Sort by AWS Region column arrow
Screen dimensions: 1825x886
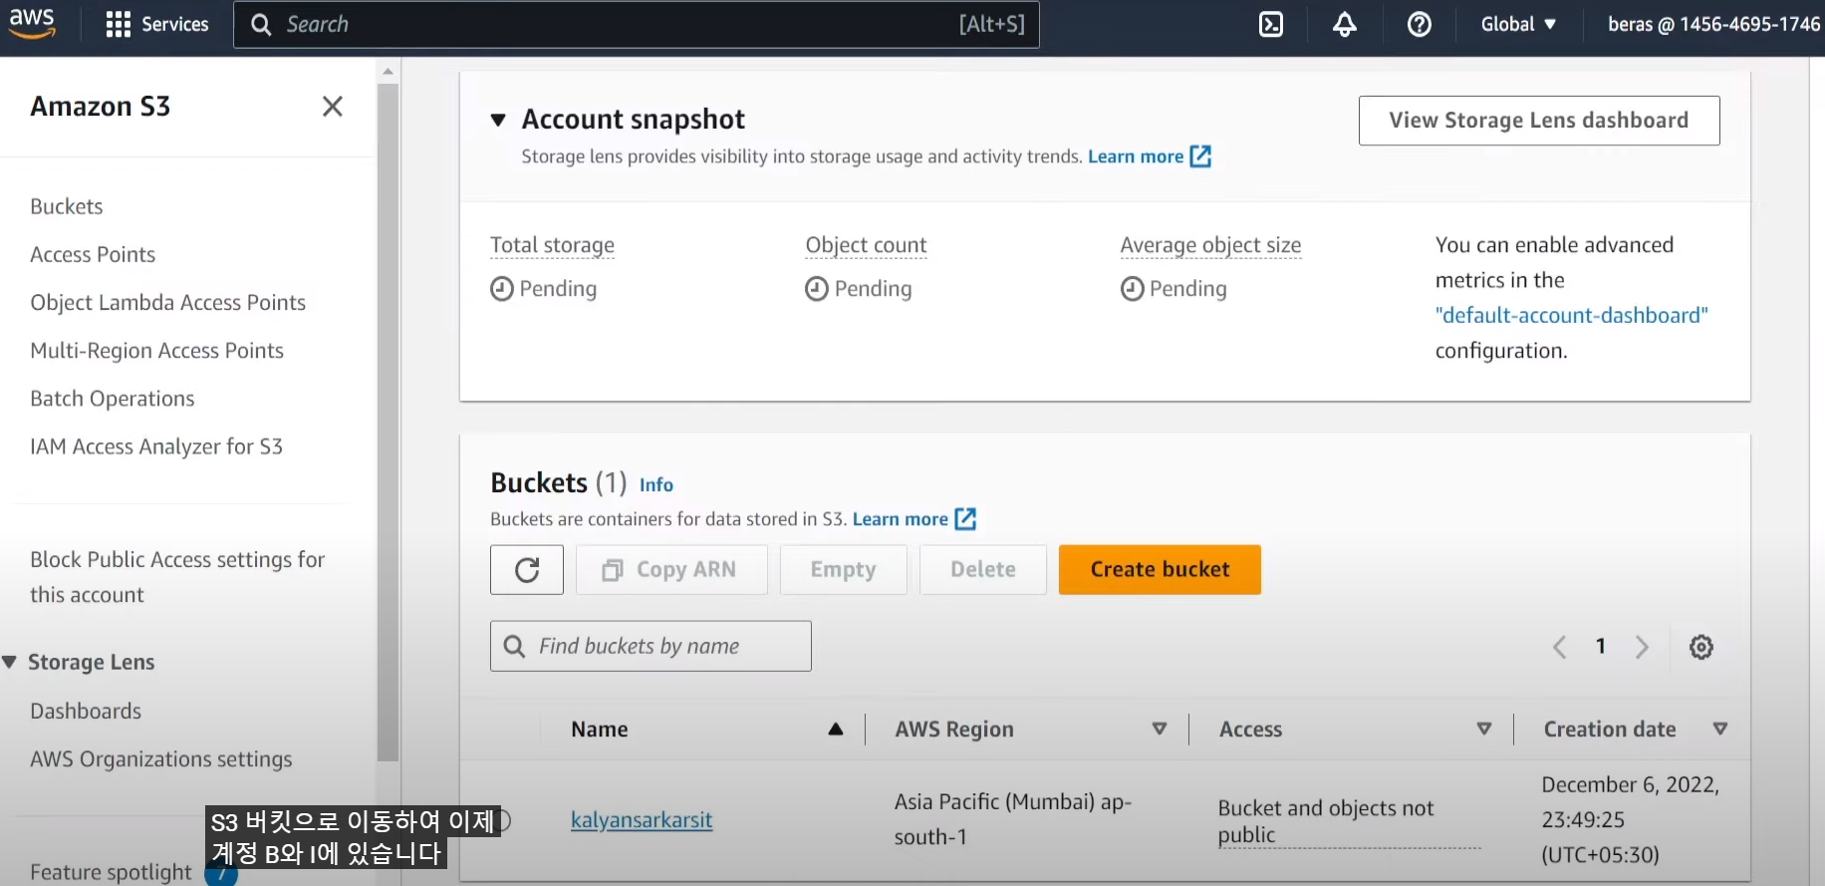pos(1160,730)
